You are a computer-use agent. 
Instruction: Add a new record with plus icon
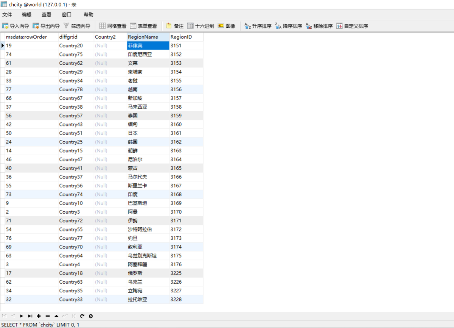[39, 316]
